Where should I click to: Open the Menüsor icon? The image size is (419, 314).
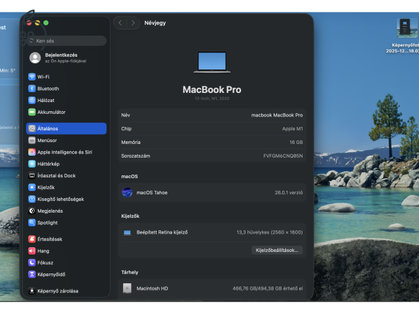click(x=32, y=141)
